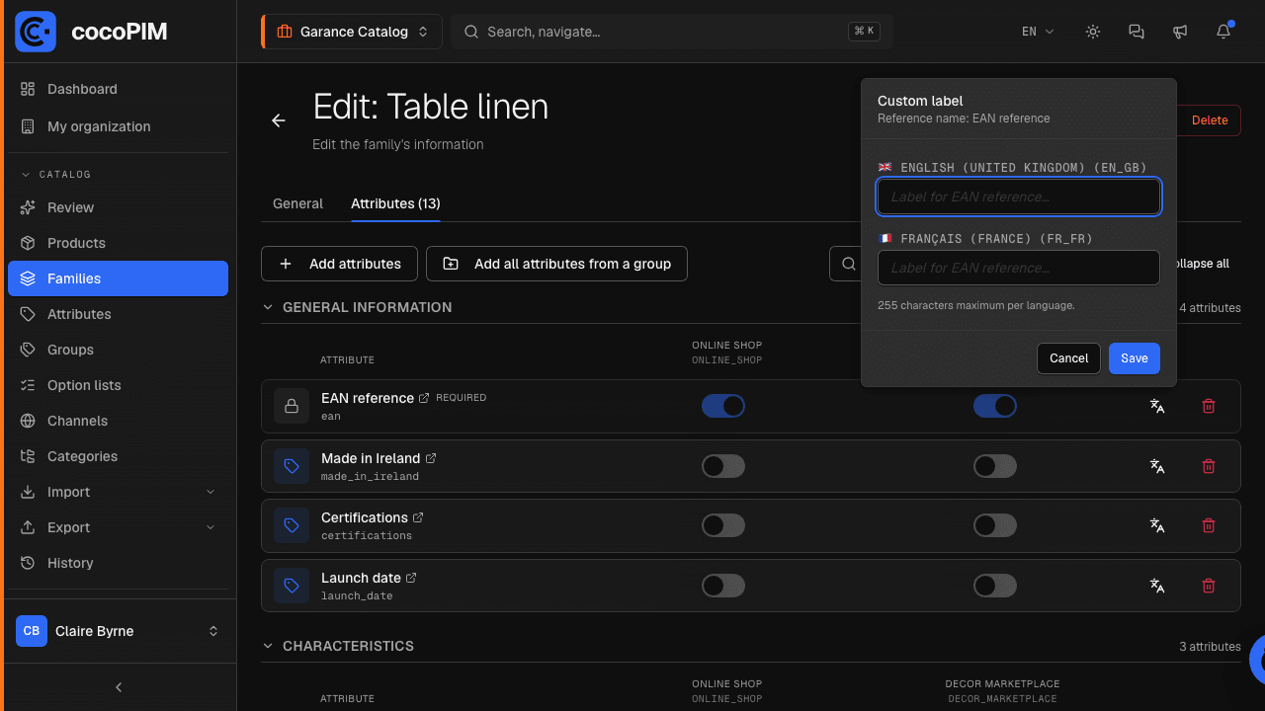Focus French label input field
1265x711 pixels.
click(1018, 268)
